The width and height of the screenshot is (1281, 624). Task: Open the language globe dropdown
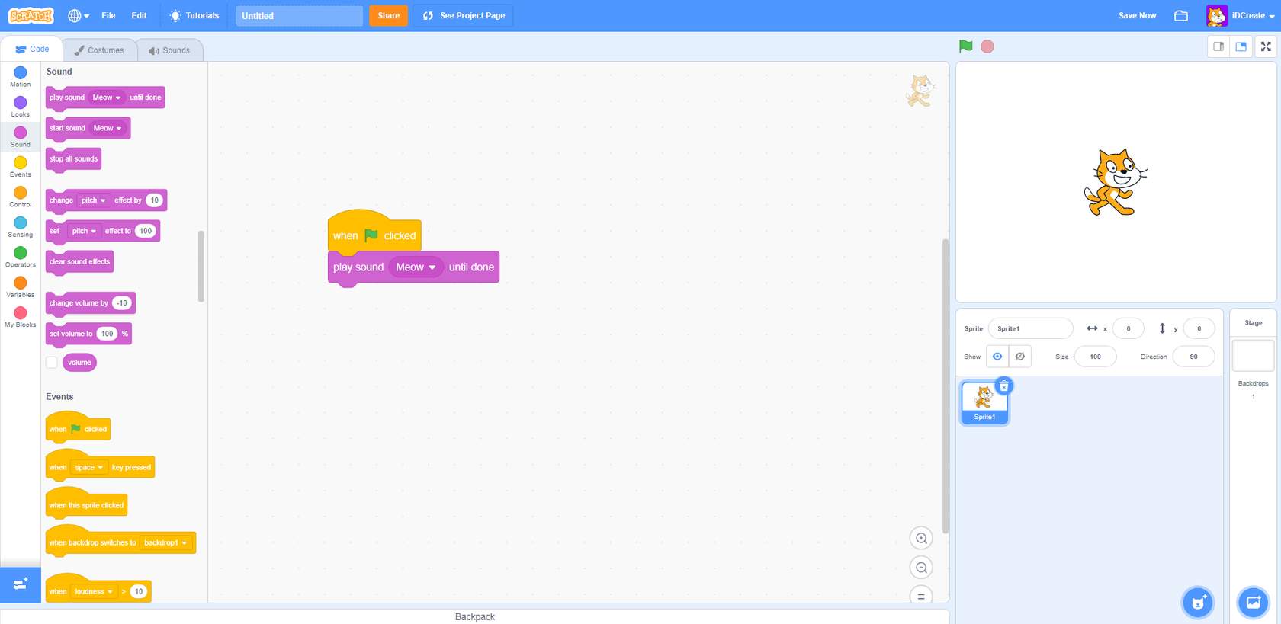click(78, 15)
